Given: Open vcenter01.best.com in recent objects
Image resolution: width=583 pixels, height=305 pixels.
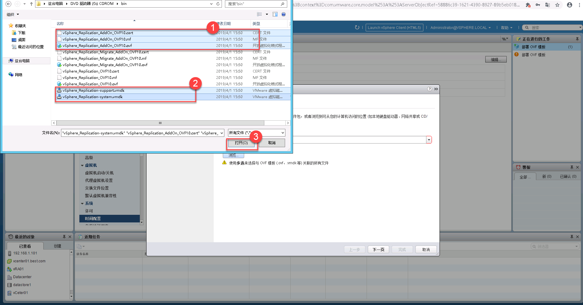Looking at the screenshot, I should (29, 261).
